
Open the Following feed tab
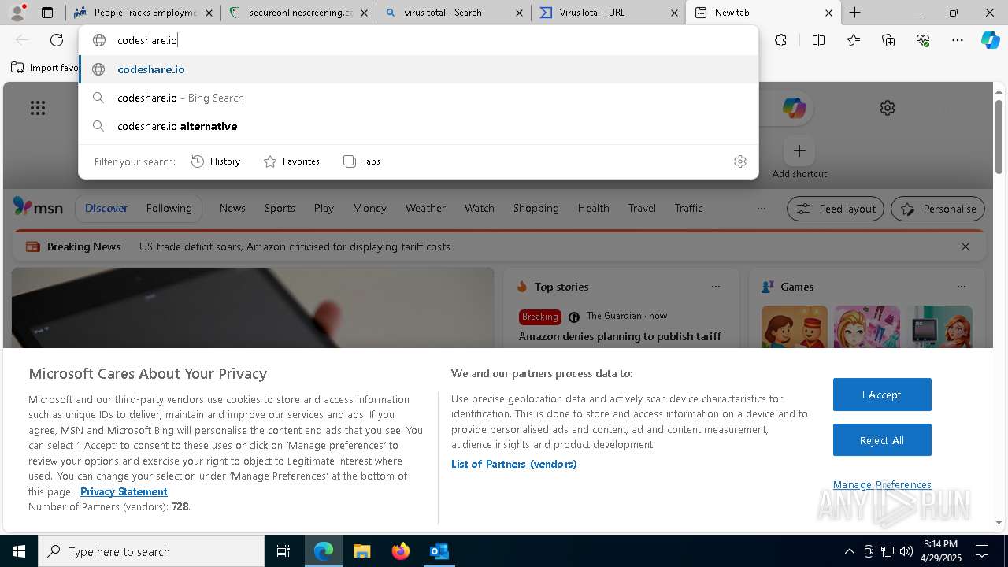169,209
